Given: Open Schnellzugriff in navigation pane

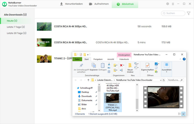Looking at the screenshot, I should [x=85, y=88].
